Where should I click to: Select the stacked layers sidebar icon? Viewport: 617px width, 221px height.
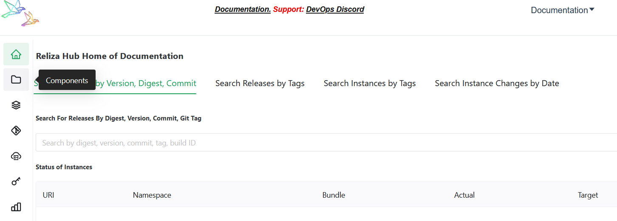16,105
